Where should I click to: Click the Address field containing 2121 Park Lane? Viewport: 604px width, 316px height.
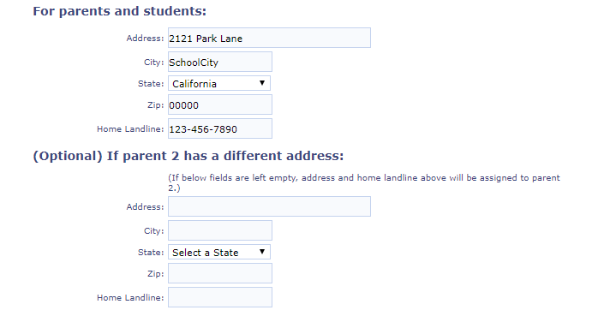pyautogui.click(x=269, y=38)
